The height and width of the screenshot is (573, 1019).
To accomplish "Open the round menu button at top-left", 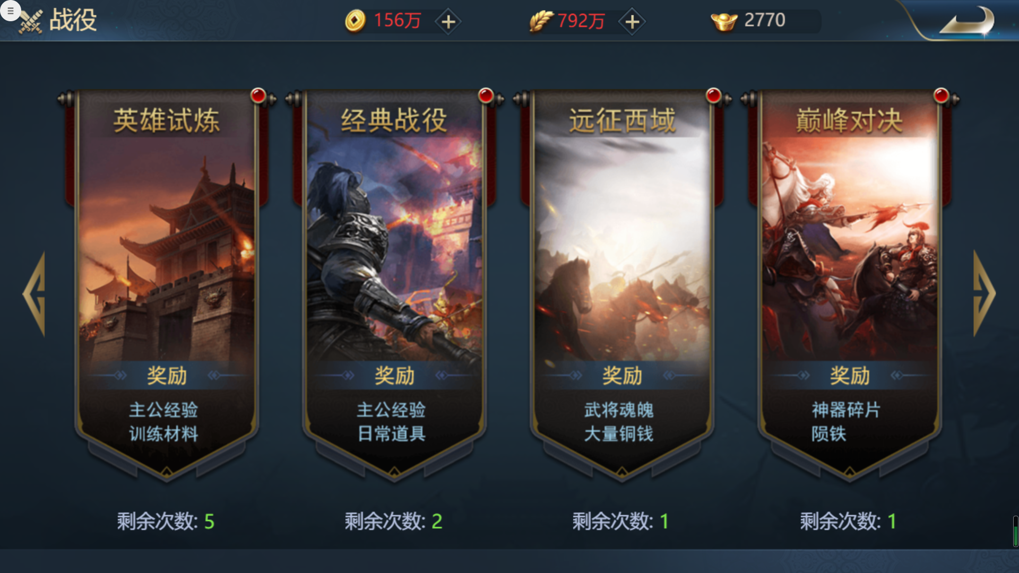I will click(x=10, y=10).
